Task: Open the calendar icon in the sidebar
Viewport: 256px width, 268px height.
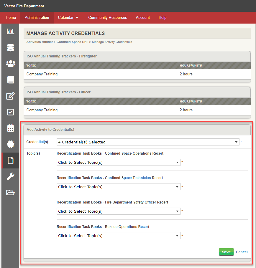Action: pos(10,128)
